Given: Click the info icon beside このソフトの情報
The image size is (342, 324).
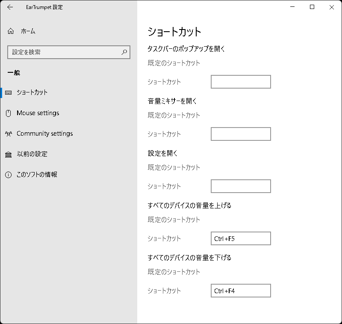Looking at the screenshot, I should coord(9,174).
